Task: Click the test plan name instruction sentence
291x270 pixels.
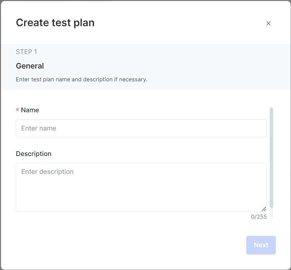Action: pyautogui.click(x=82, y=79)
